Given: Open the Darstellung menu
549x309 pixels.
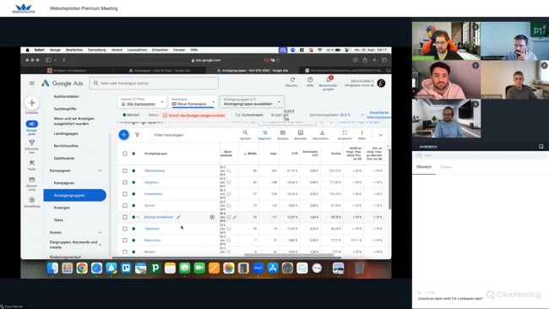Looking at the screenshot, I should click(x=96, y=50).
